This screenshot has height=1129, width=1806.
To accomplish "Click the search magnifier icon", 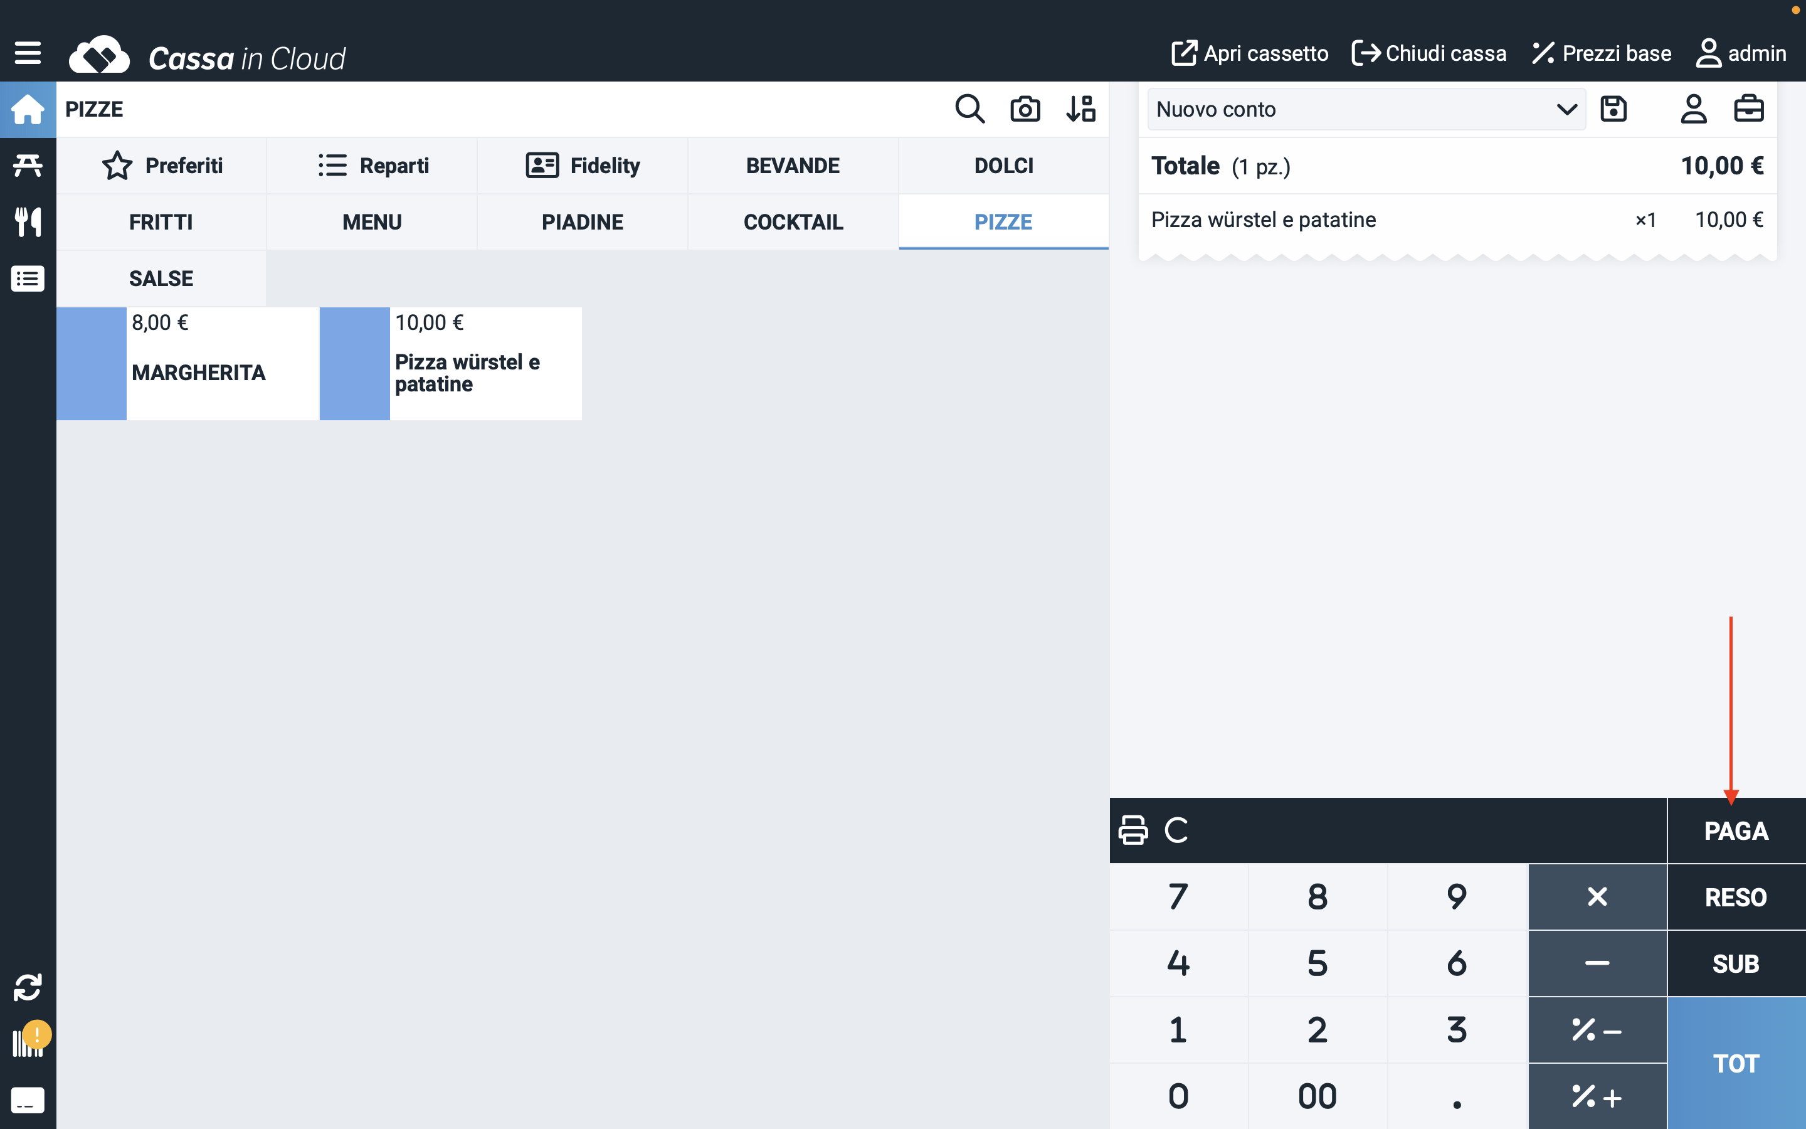I will 969,109.
